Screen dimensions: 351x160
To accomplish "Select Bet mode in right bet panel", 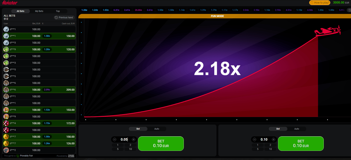I will pyautogui.click(x=278, y=129).
